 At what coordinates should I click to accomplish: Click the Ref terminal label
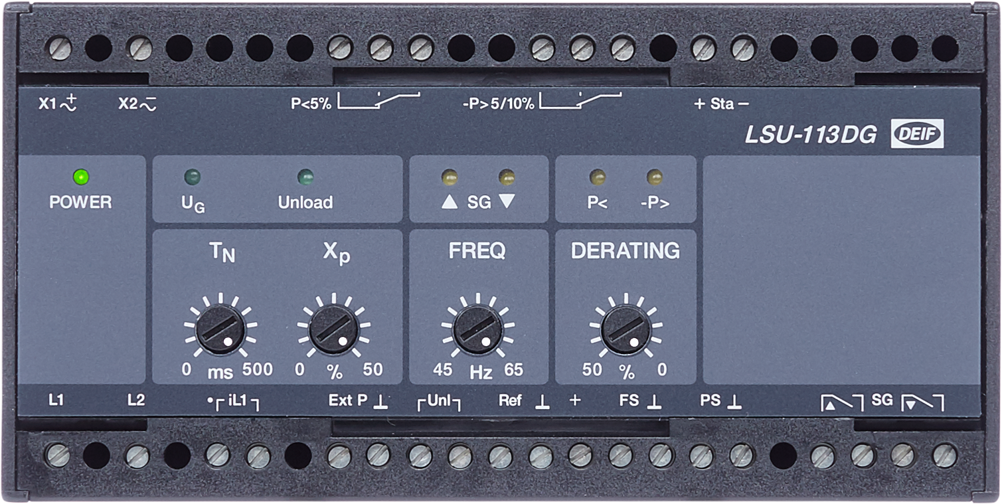(511, 401)
